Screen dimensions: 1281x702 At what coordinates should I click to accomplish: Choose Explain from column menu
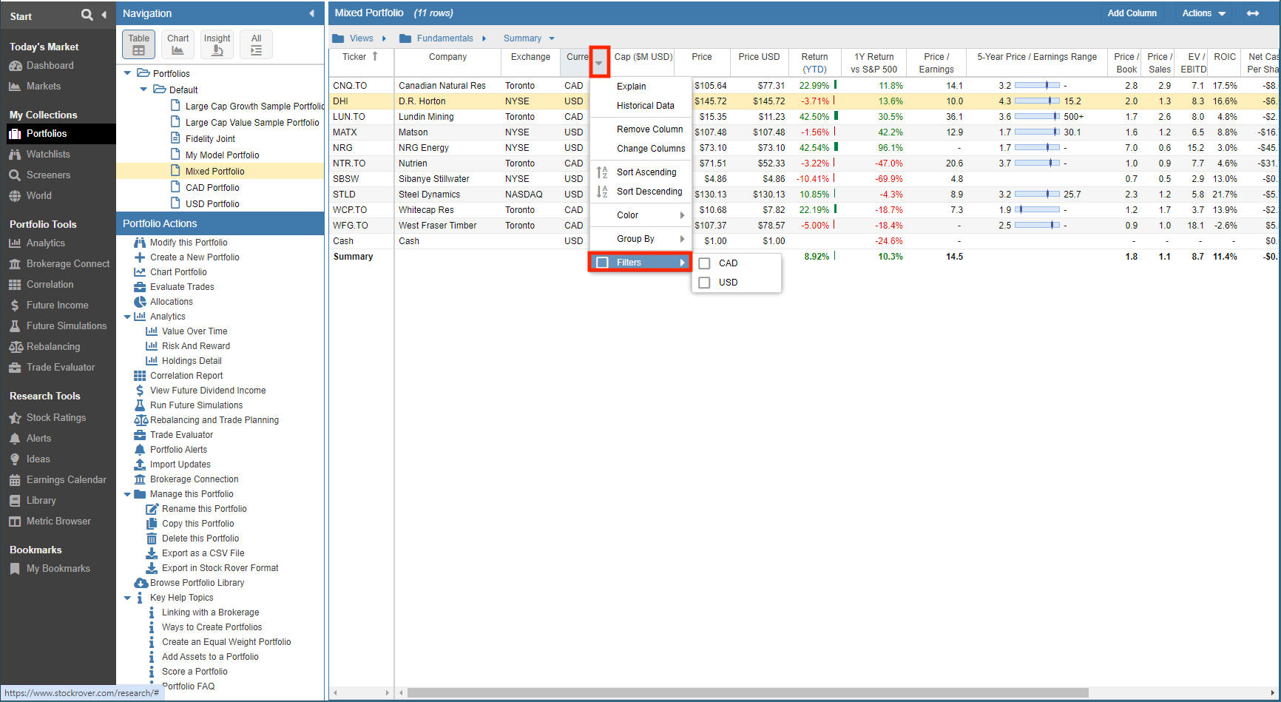pos(640,87)
